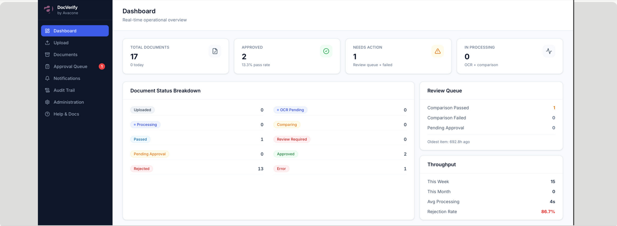Click the Notifications bell icon

pyautogui.click(x=47, y=78)
